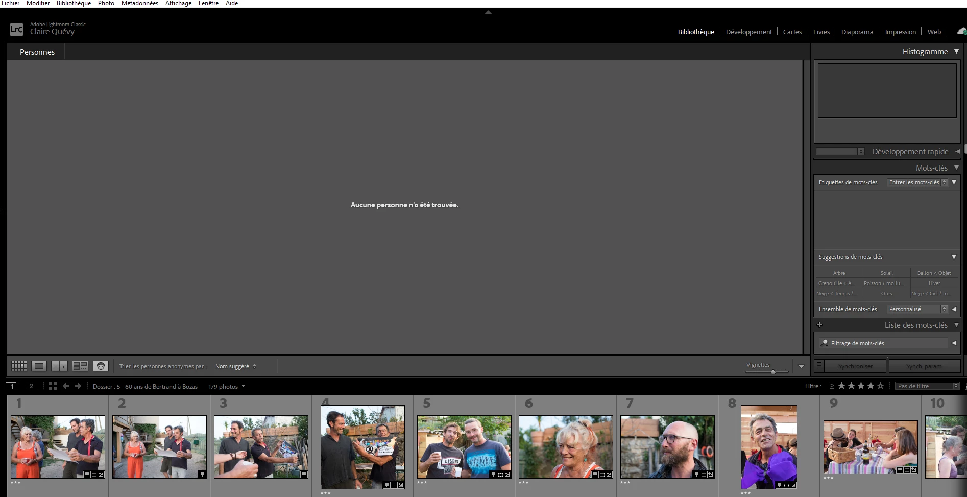Switch to the Cartes module
Viewport: 967px width, 497px height.
[x=792, y=32]
